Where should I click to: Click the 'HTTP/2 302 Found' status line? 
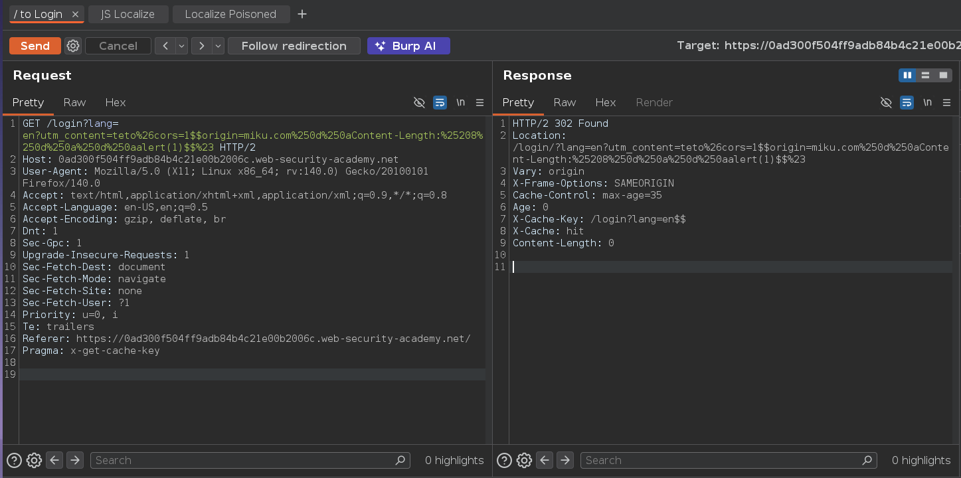(560, 123)
